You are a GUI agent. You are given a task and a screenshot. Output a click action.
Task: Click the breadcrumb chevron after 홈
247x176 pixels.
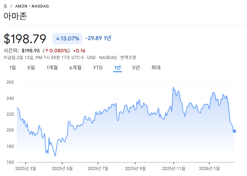(11, 6)
